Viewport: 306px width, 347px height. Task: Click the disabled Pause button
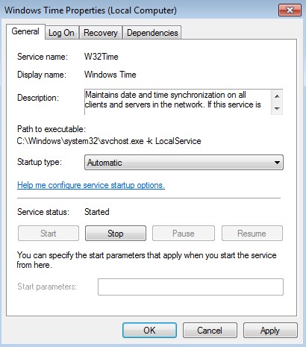click(184, 234)
